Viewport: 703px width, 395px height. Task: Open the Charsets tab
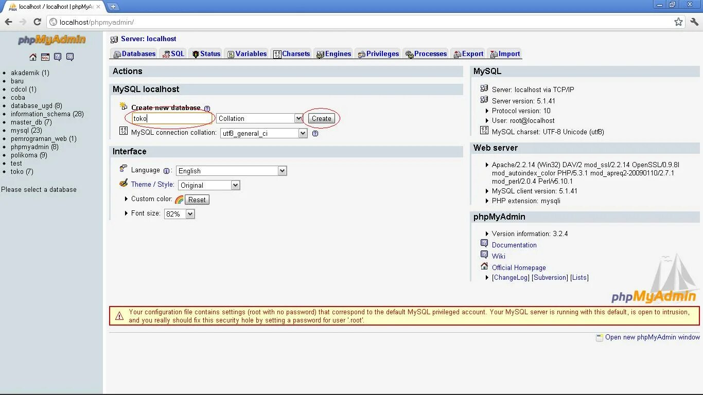291,54
